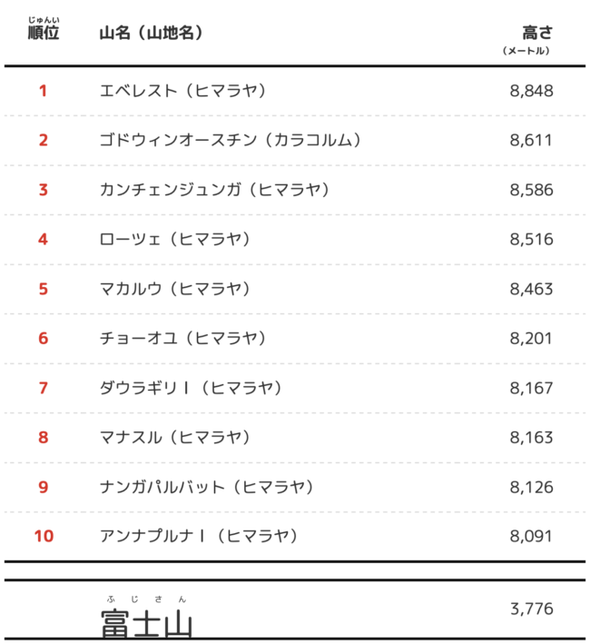Click チョーオユ（ヒマラヤ） row text
The height and width of the screenshot is (644, 590).
click(x=183, y=339)
